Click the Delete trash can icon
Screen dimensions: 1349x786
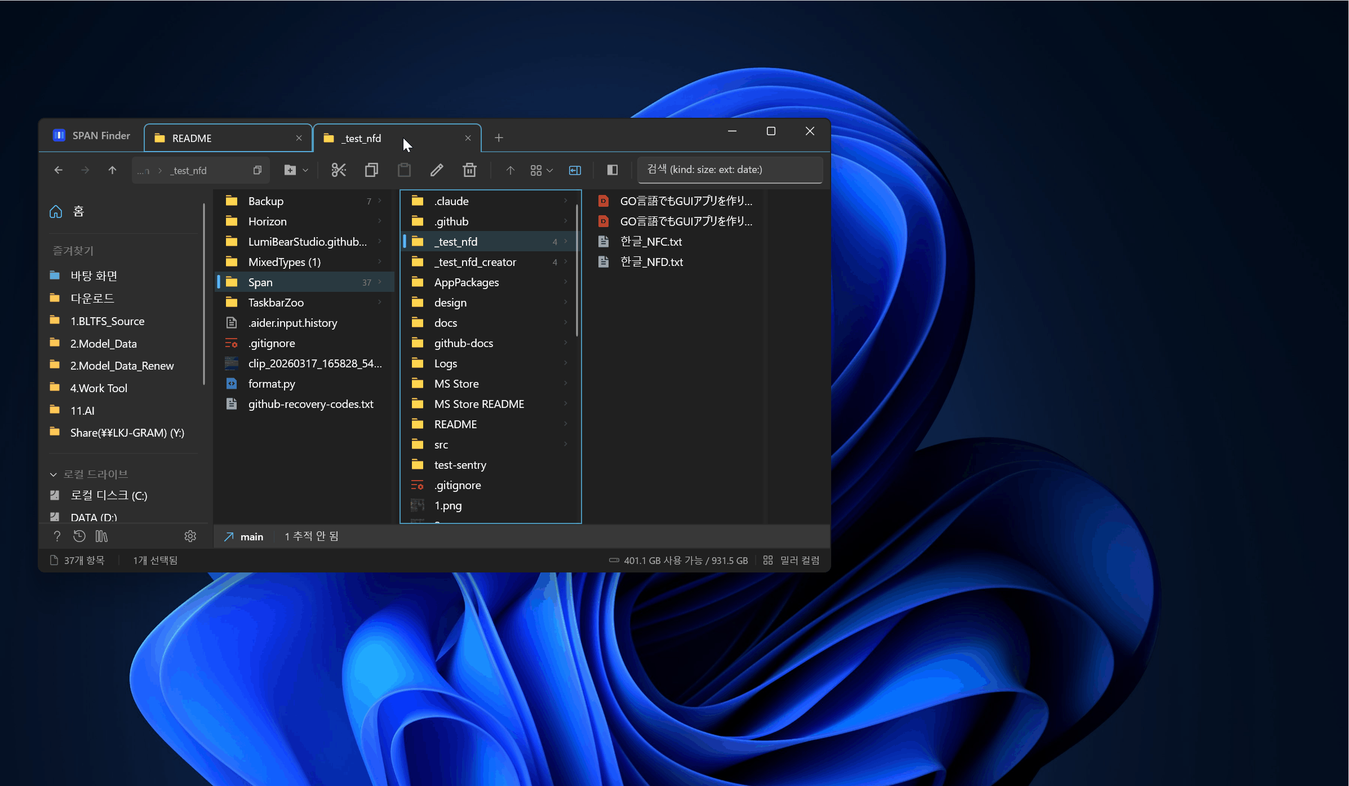click(469, 170)
